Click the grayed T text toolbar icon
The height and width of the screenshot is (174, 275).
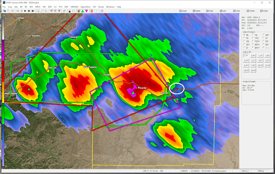[97, 11]
